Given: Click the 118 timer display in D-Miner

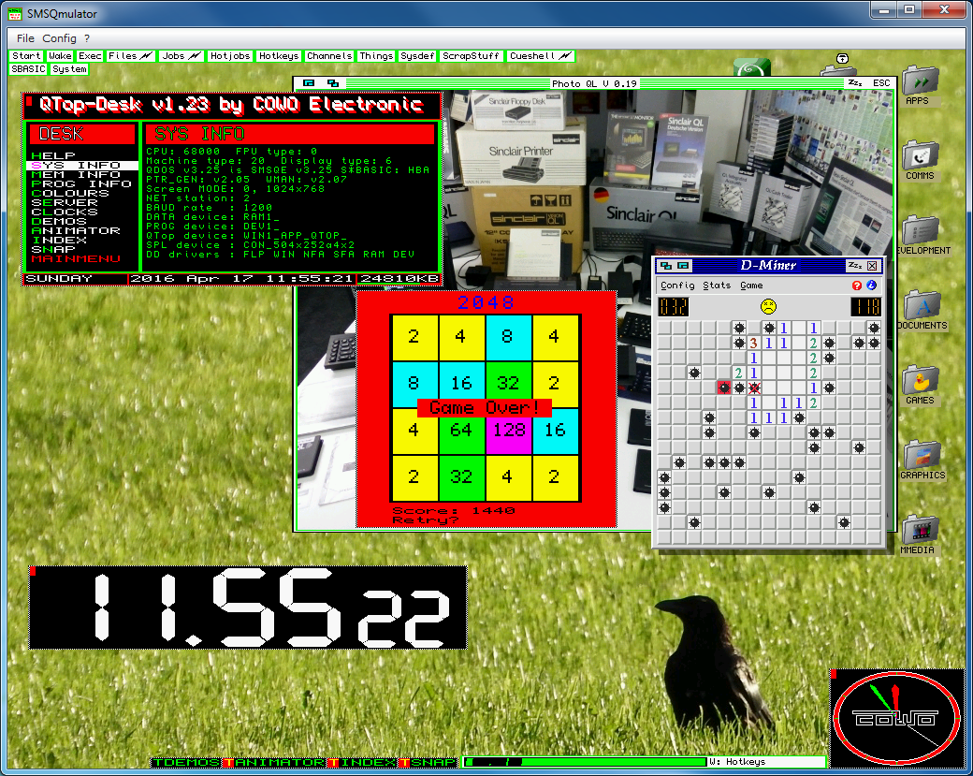Looking at the screenshot, I should (865, 307).
